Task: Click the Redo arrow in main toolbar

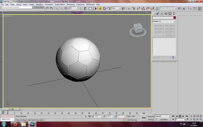Action: coord(52,8)
